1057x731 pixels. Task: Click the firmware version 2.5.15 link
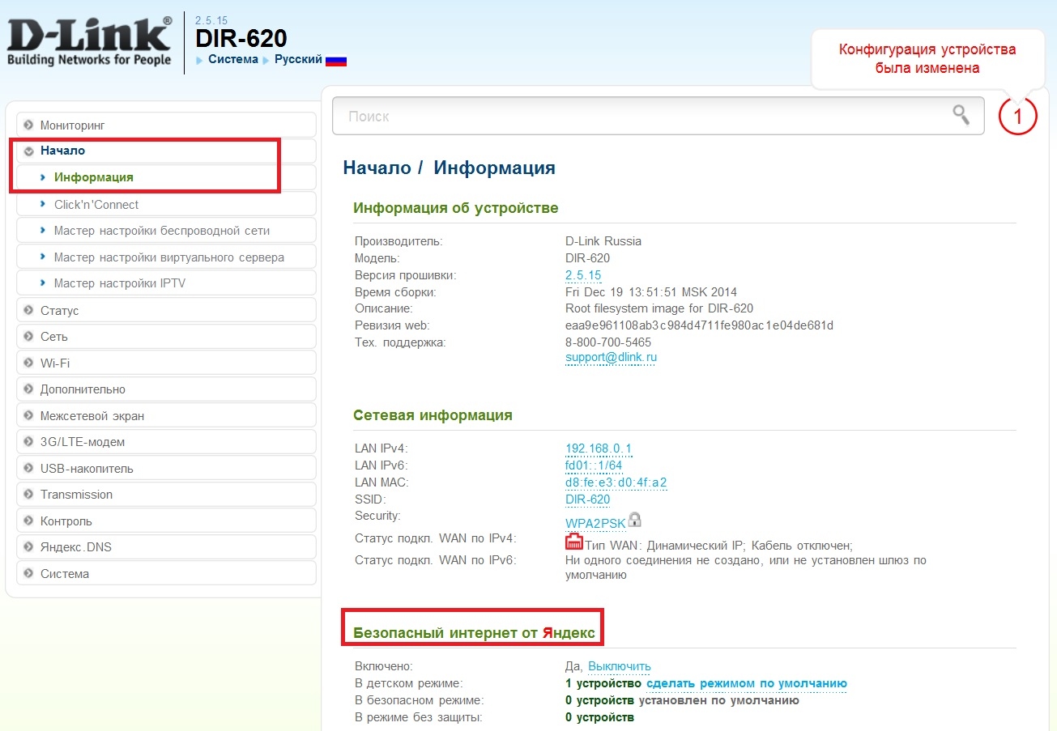coord(583,275)
